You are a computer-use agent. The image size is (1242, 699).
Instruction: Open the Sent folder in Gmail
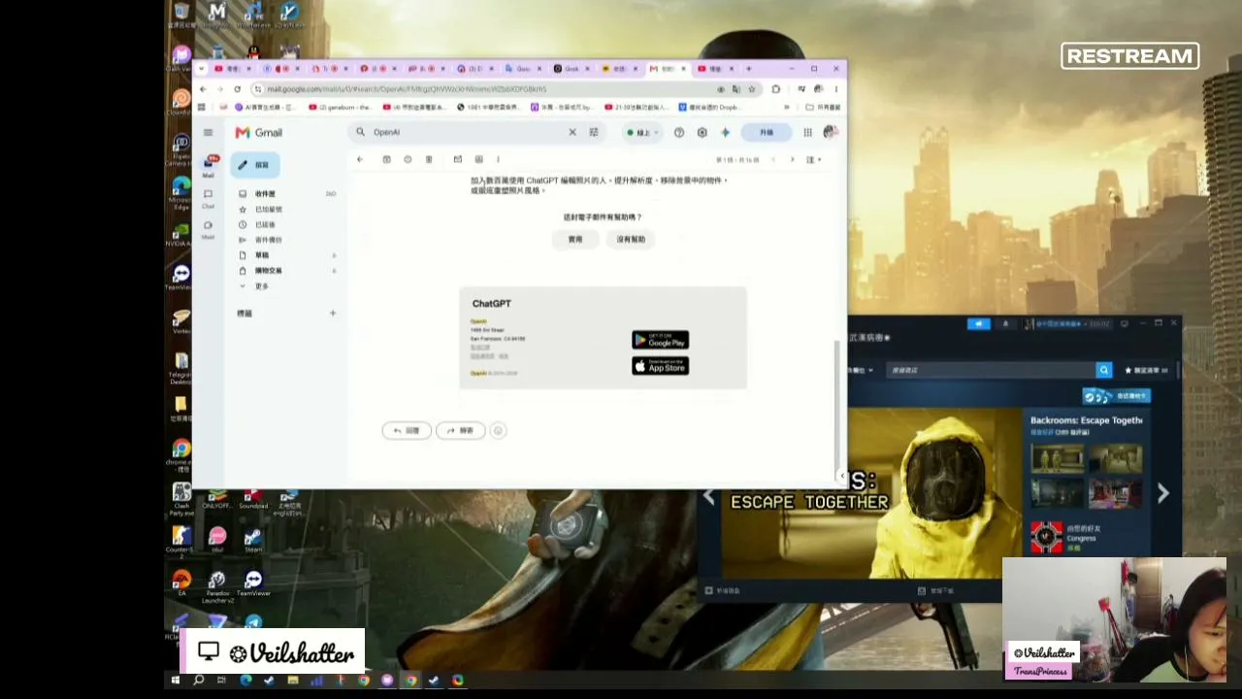[287, 240]
